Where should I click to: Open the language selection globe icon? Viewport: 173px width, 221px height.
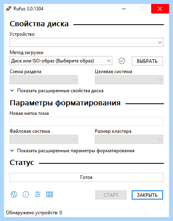14,194
